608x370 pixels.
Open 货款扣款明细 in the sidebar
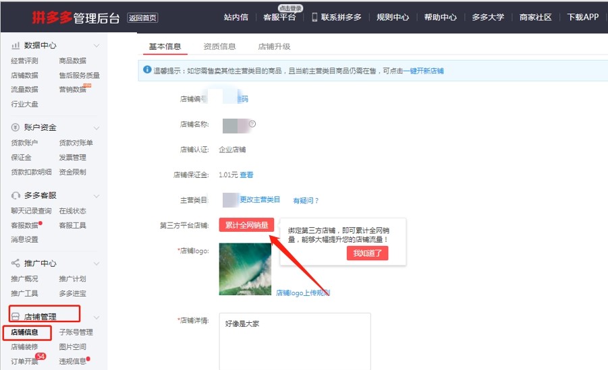(x=31, y=172)
